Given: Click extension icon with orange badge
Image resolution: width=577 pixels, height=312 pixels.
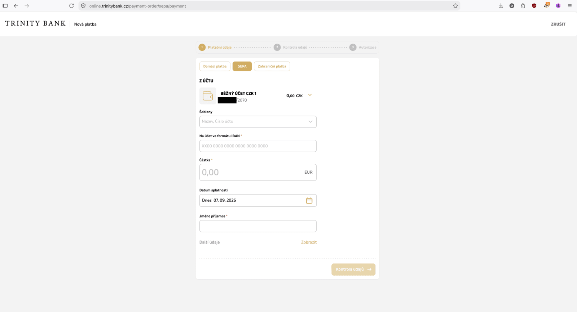Looking at the screenshot, I should (x=546, y=5).
